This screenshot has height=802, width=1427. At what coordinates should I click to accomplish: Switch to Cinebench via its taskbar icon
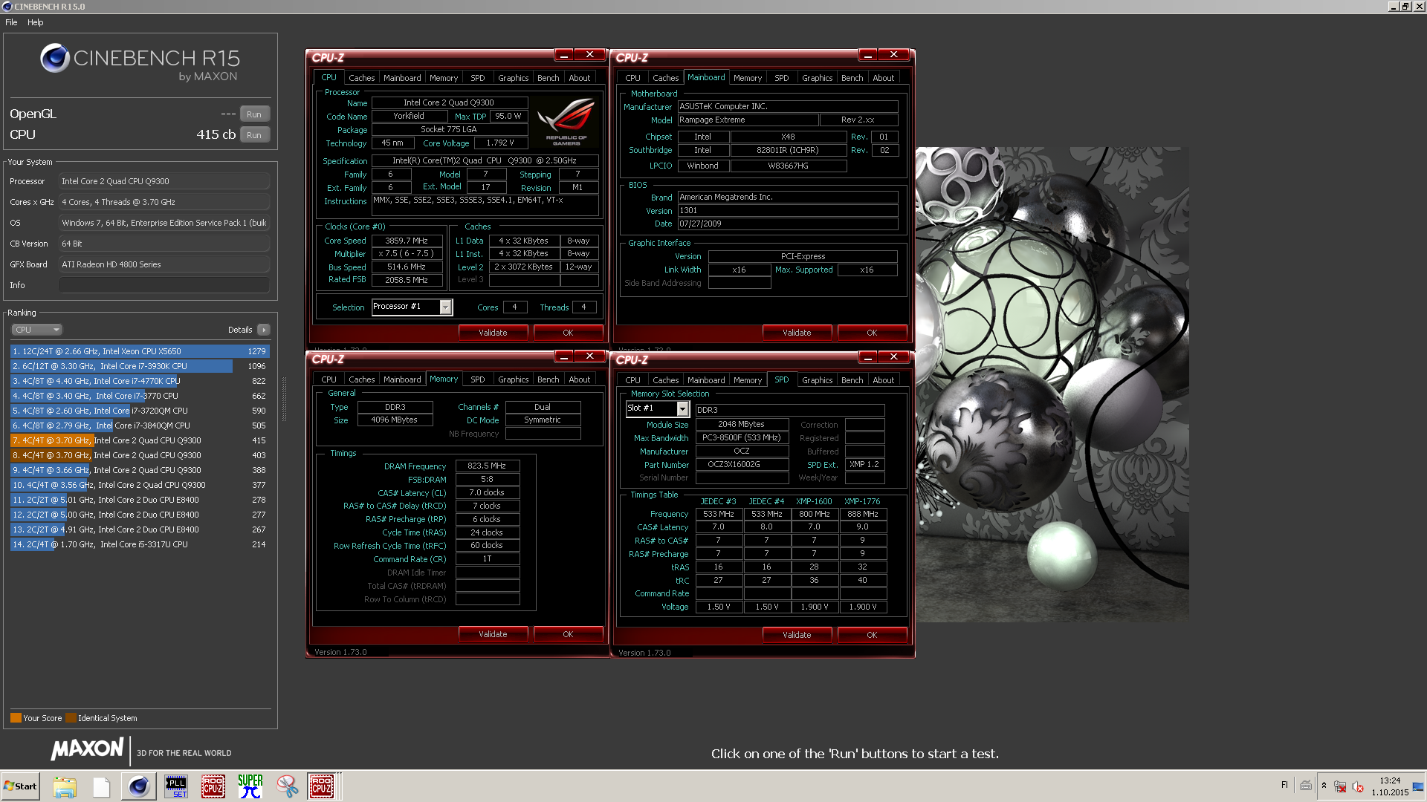tap(139, 786)
